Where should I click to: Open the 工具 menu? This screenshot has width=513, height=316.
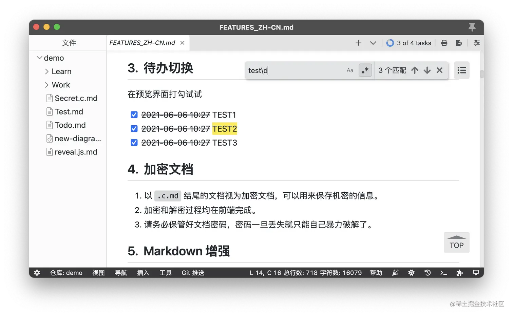point(166,273)
